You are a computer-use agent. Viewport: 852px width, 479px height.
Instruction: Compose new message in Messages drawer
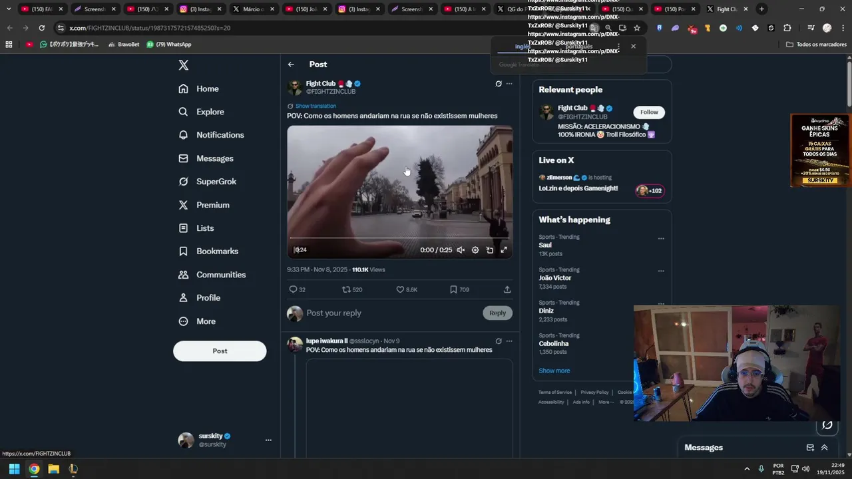click(x=810, y=448)
